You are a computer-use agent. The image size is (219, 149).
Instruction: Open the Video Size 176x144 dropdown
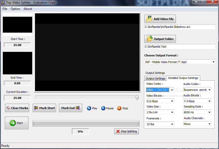click(172, 112)
